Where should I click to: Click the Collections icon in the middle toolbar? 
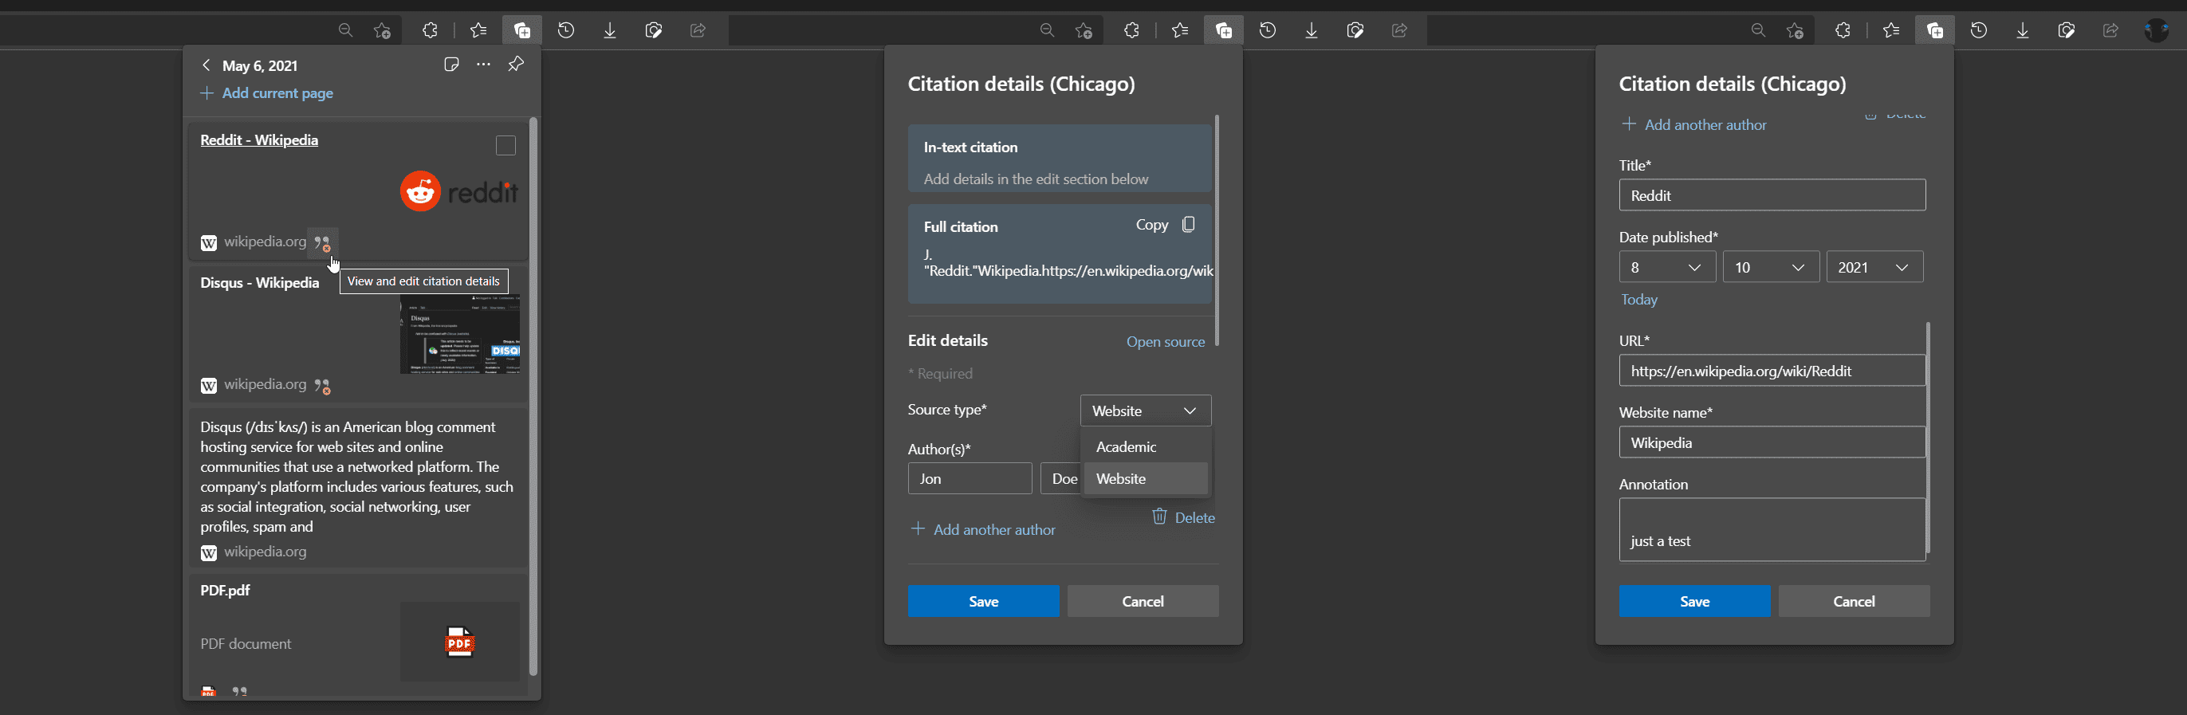click(1224, 30)
